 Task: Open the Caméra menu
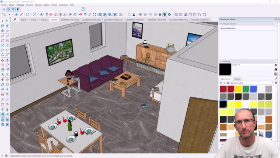(x=29, y=5)
